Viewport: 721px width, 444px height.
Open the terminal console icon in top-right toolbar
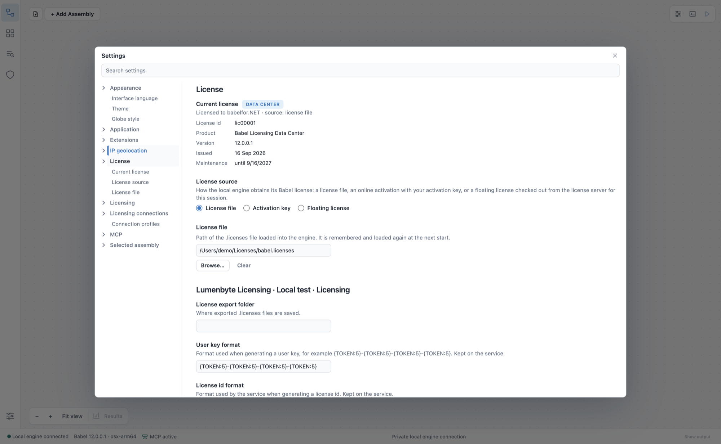pos(693,14)
